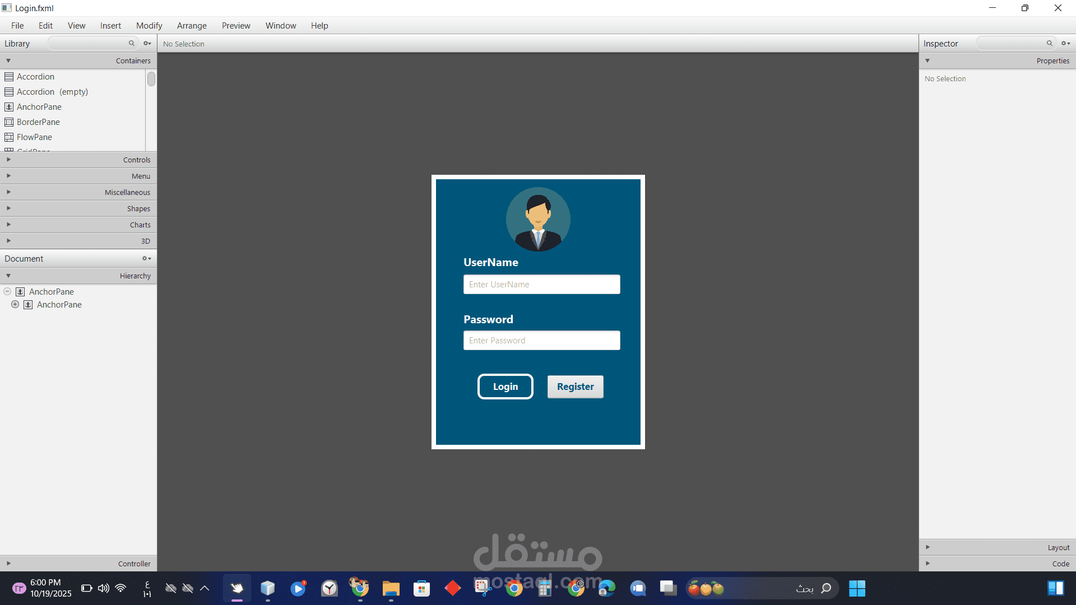Viewport: 1076px width, 605px height.
Task: Click the Login button on the canvas
Action: coord(505,387)
